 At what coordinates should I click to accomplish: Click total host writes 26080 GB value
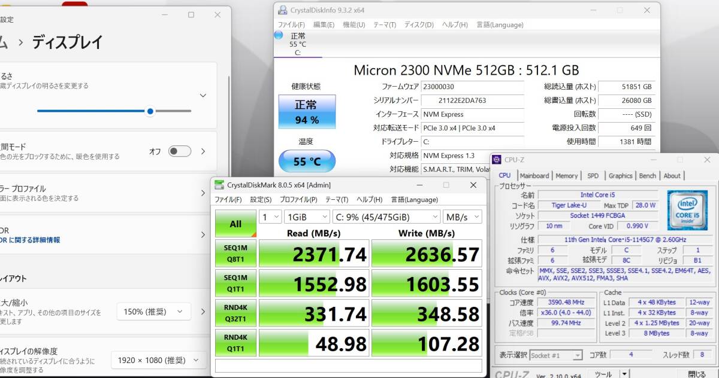click(x=626, y=100)
